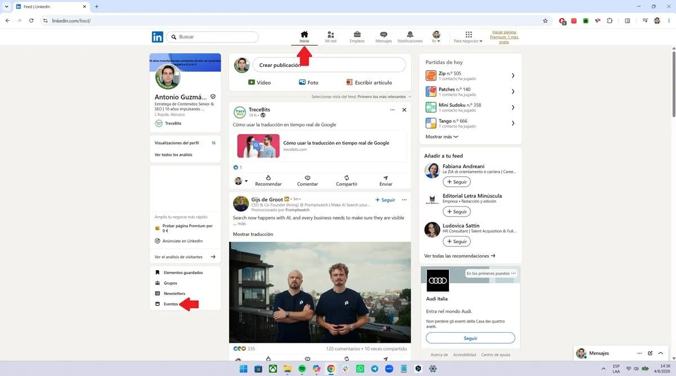Expand the Mensajes chat panel chevron
The height and width of the screenshot is (376, 676).
click(661, 353)
